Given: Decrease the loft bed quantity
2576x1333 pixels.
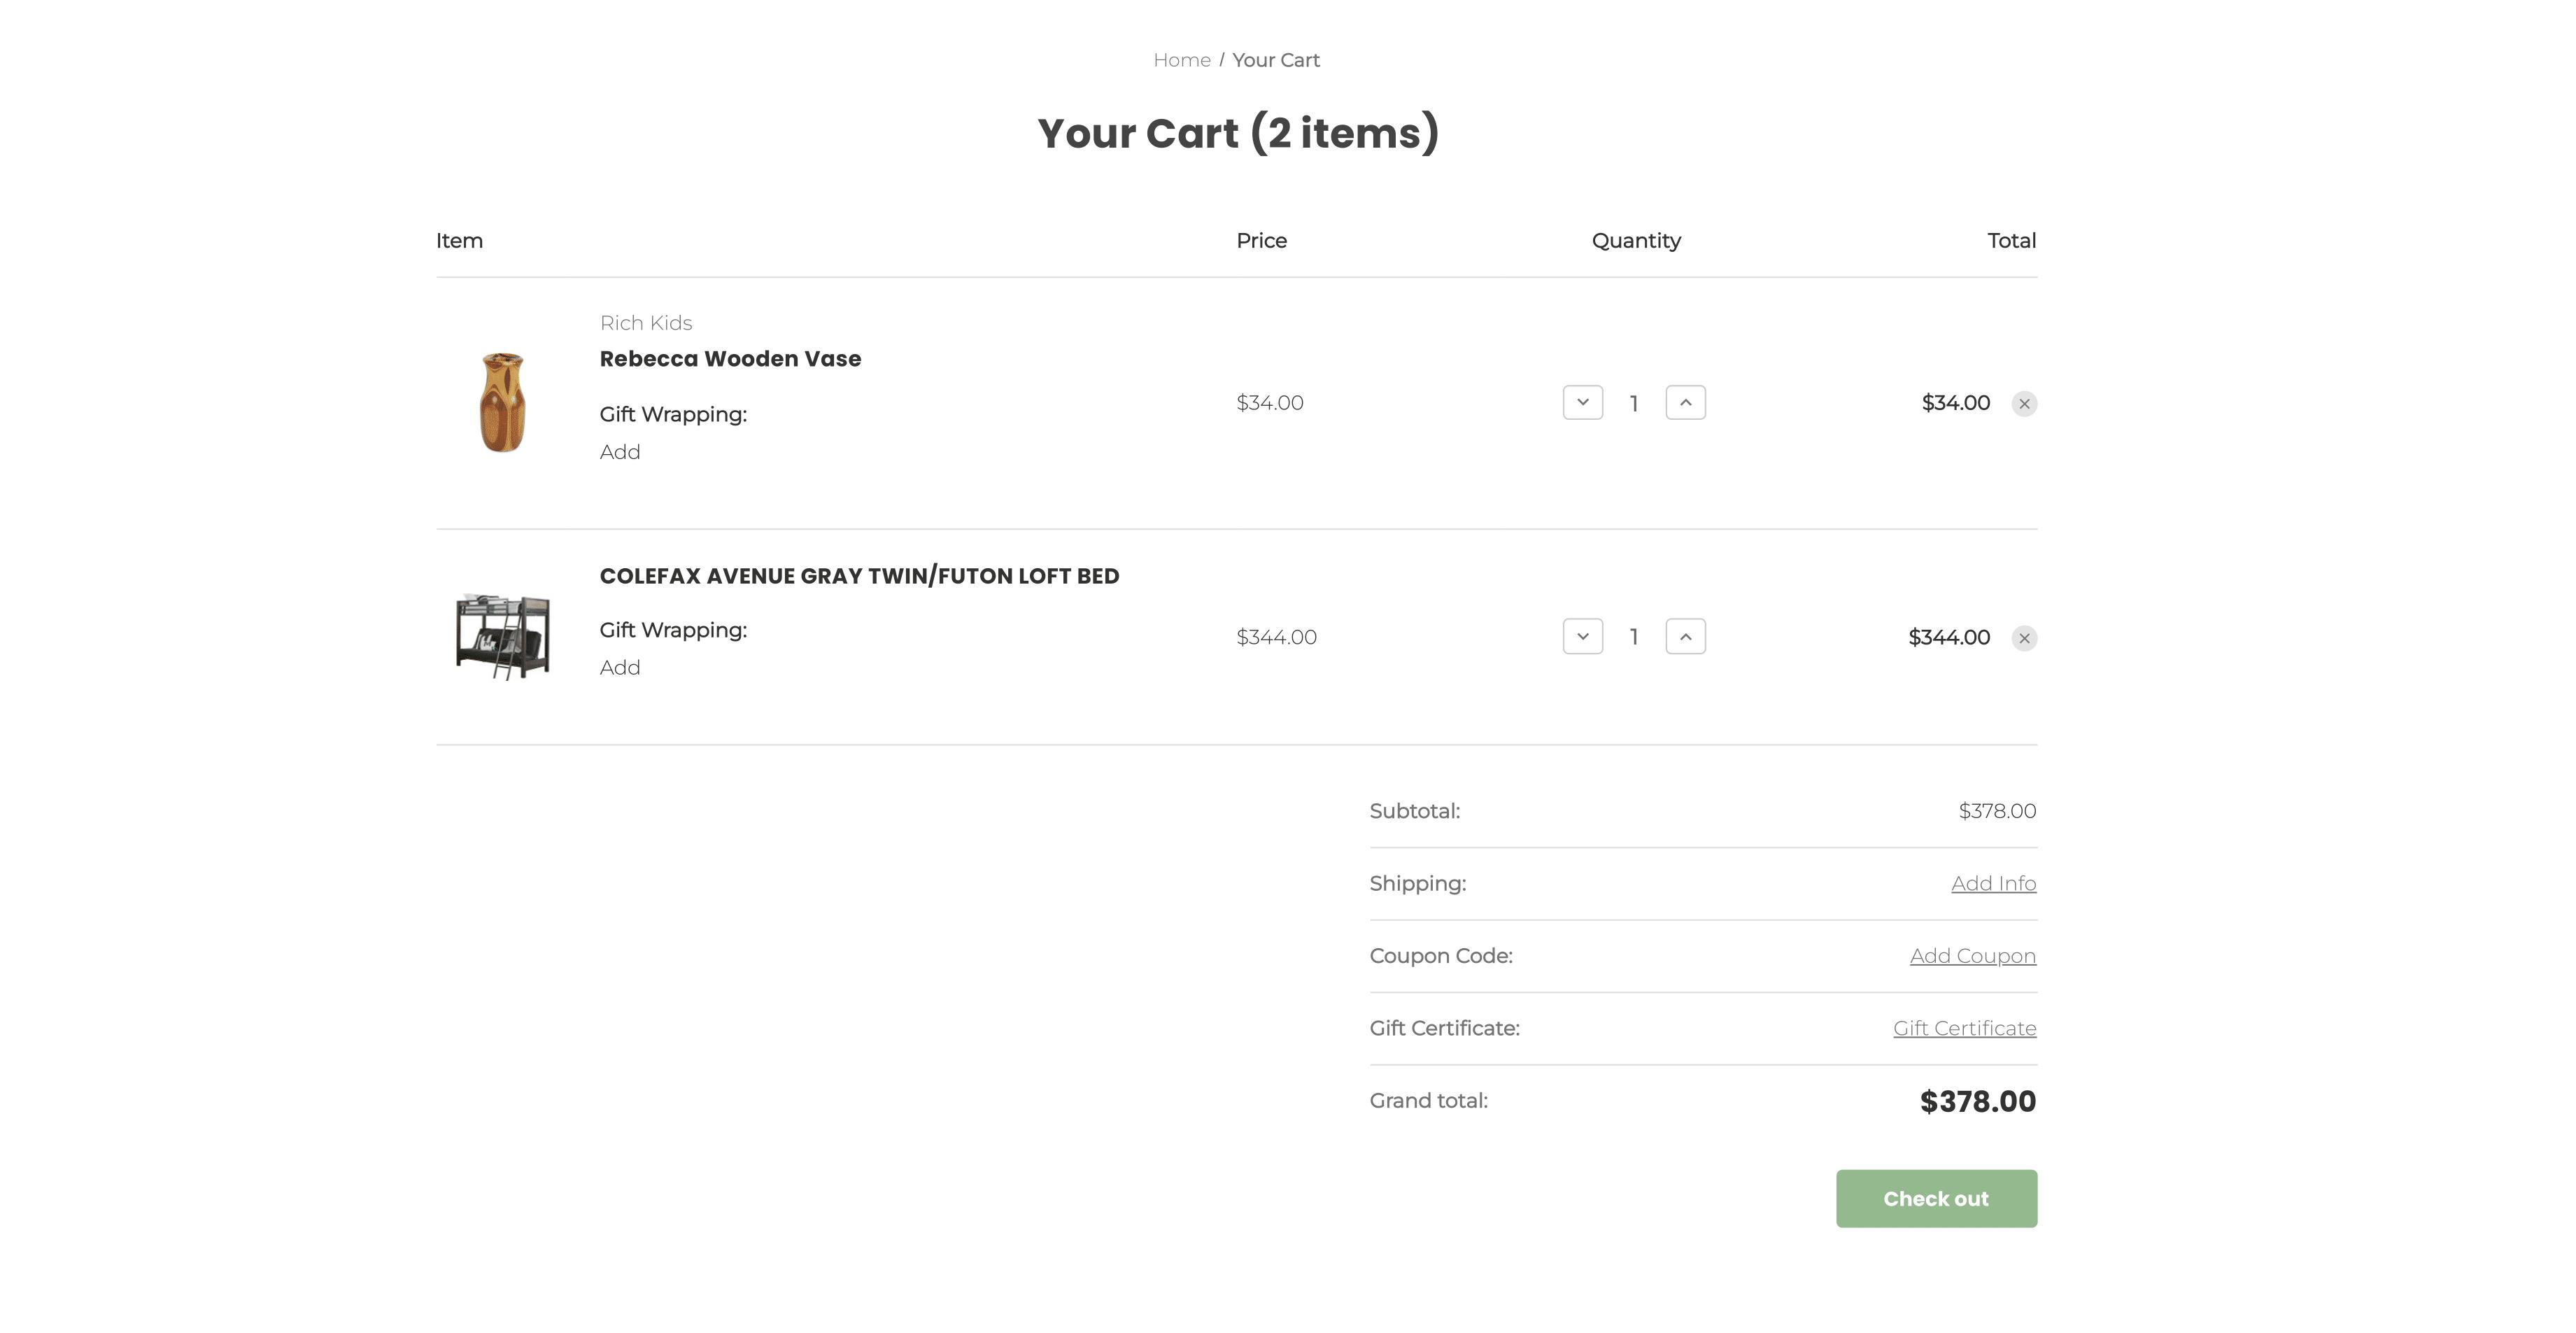Looking at the screenshot, I should pos(1583,636).
